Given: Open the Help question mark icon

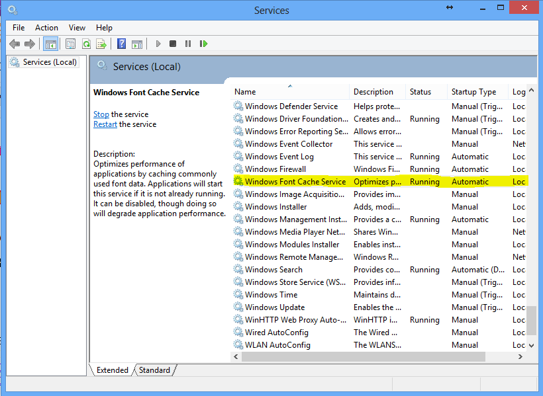Looking at the screenshot, I should pos(121,44).
